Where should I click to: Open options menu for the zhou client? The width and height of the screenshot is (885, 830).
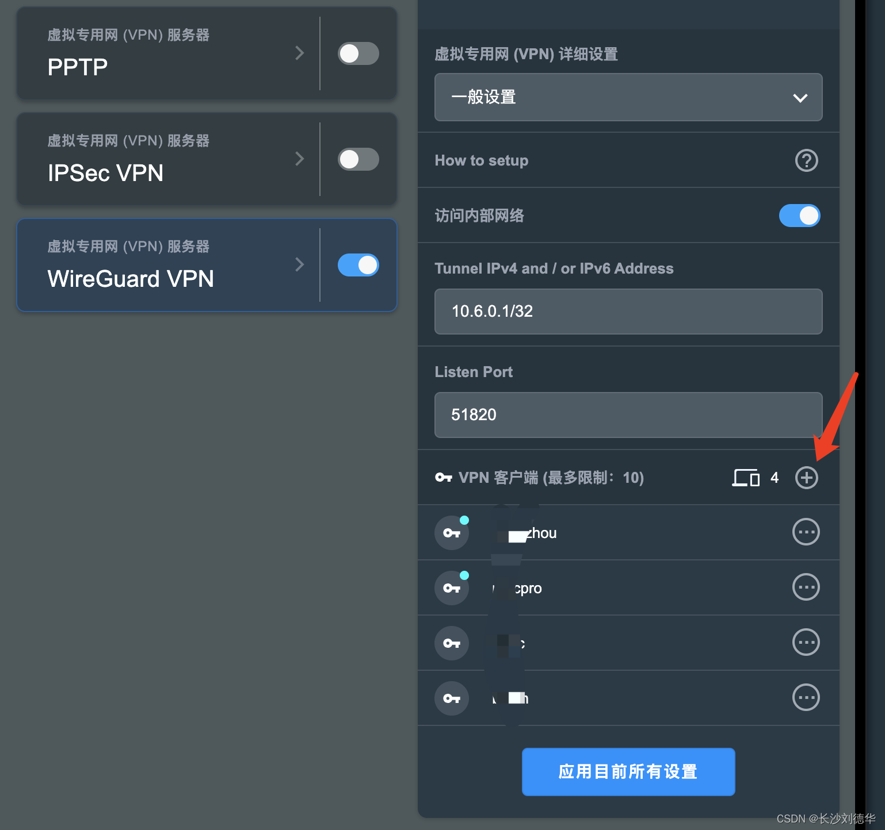pyautogui.click(x=806, y=532)
